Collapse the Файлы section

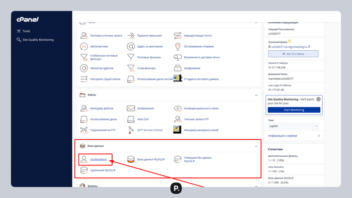(x=256, y=95)
